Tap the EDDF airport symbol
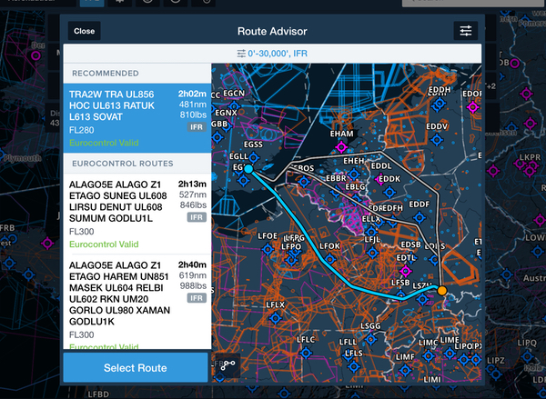 [x=420, y=215]
